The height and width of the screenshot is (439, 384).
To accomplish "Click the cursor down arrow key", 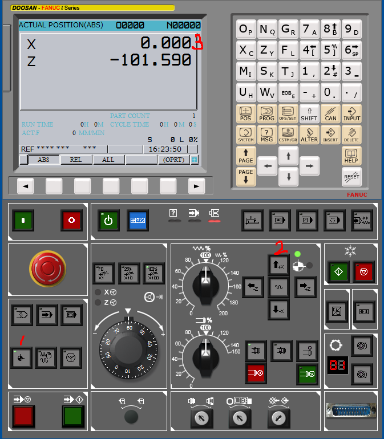I will point(288,177).
